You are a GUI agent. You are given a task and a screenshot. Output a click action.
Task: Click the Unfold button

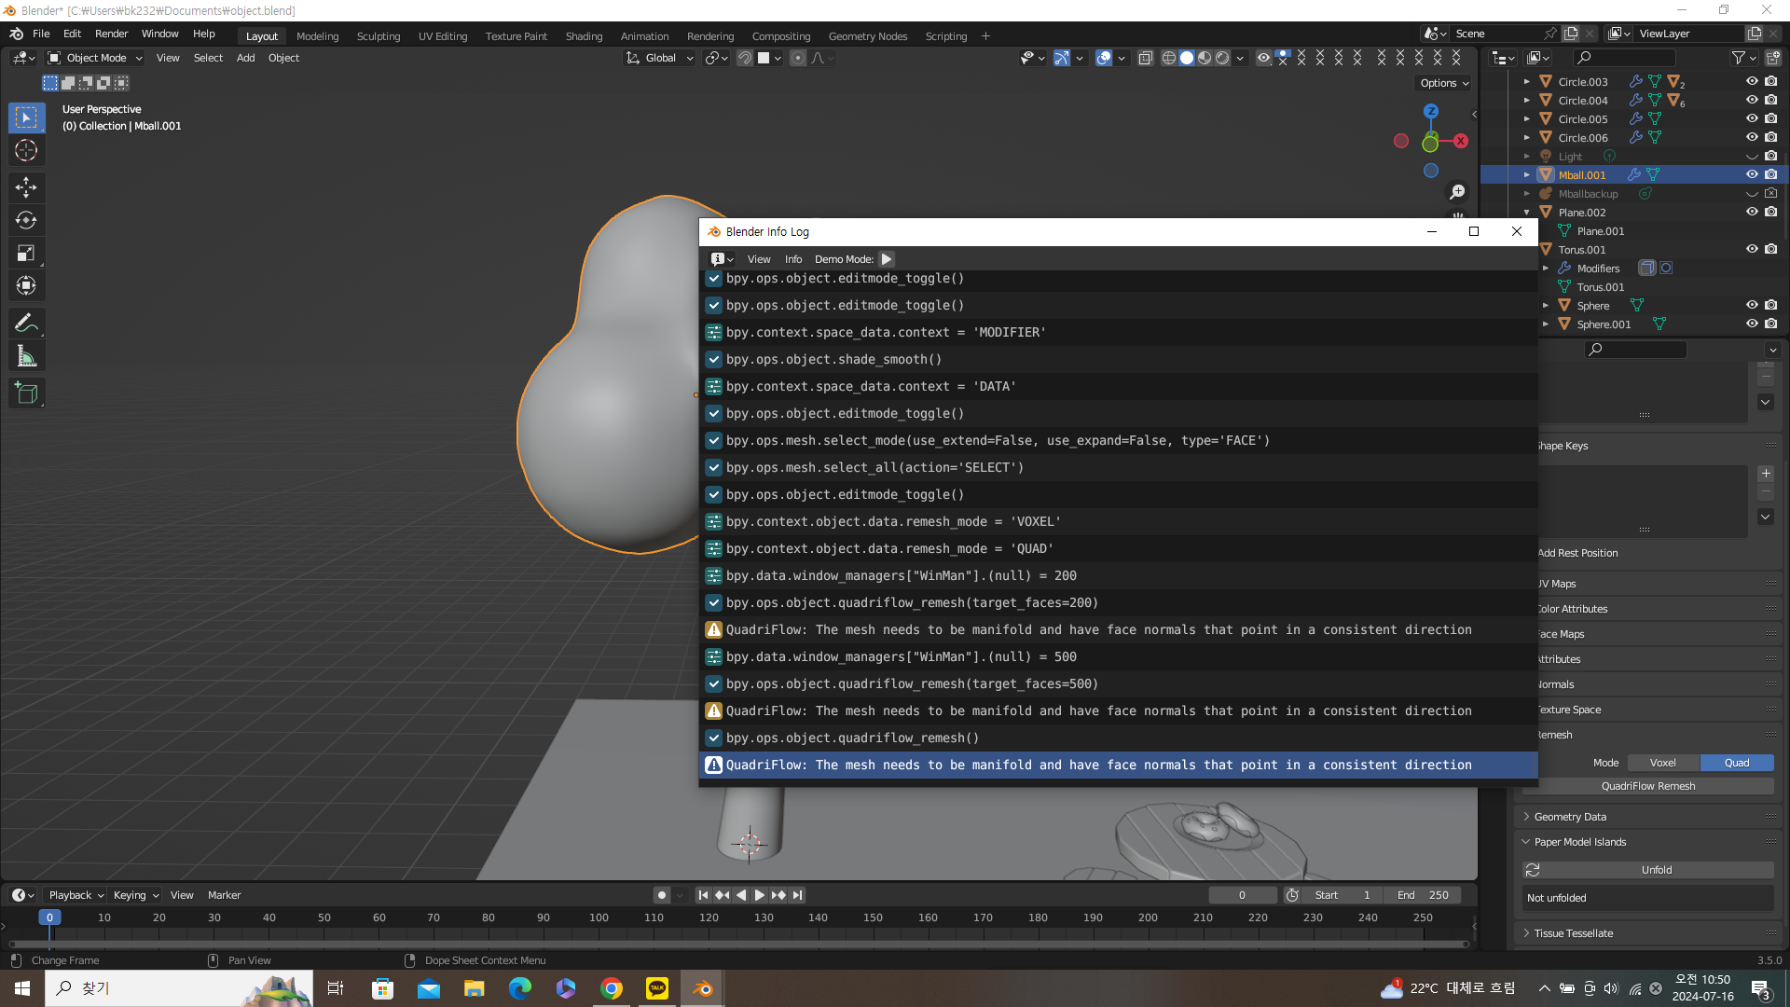point(1657,870)
